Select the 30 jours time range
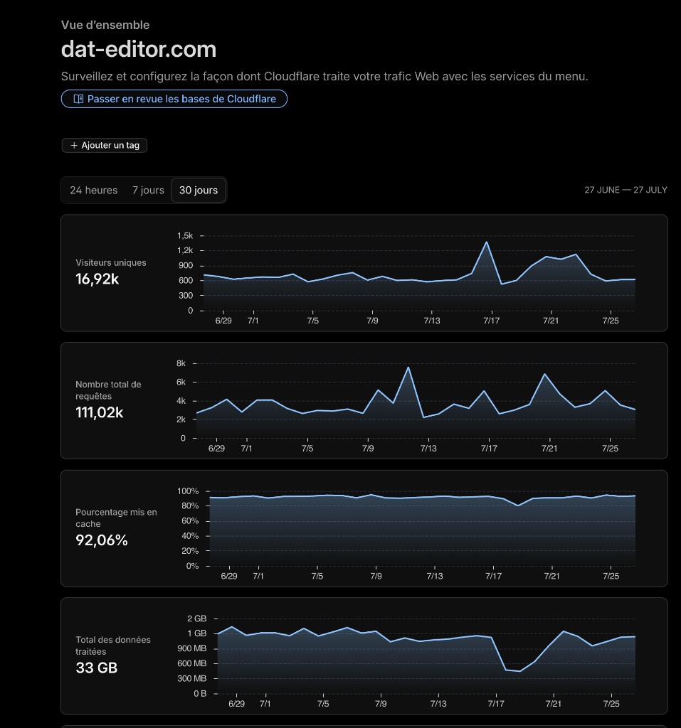 tap(199, 191)
